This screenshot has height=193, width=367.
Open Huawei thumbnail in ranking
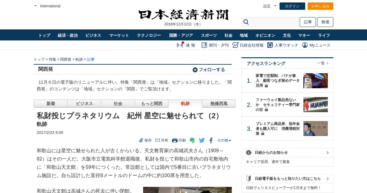coord(316,105)
